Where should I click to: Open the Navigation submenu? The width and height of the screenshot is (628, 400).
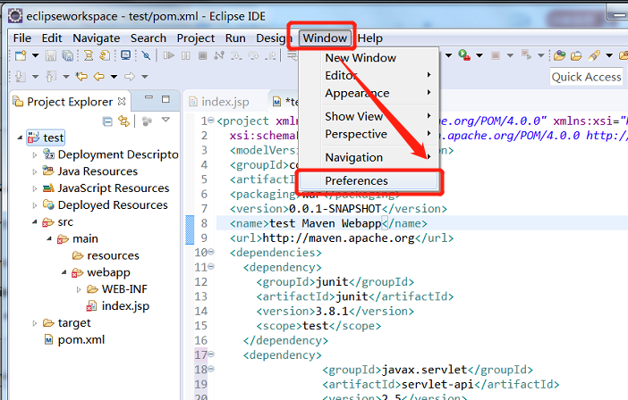pyautogui.click(x=369, y=157)
